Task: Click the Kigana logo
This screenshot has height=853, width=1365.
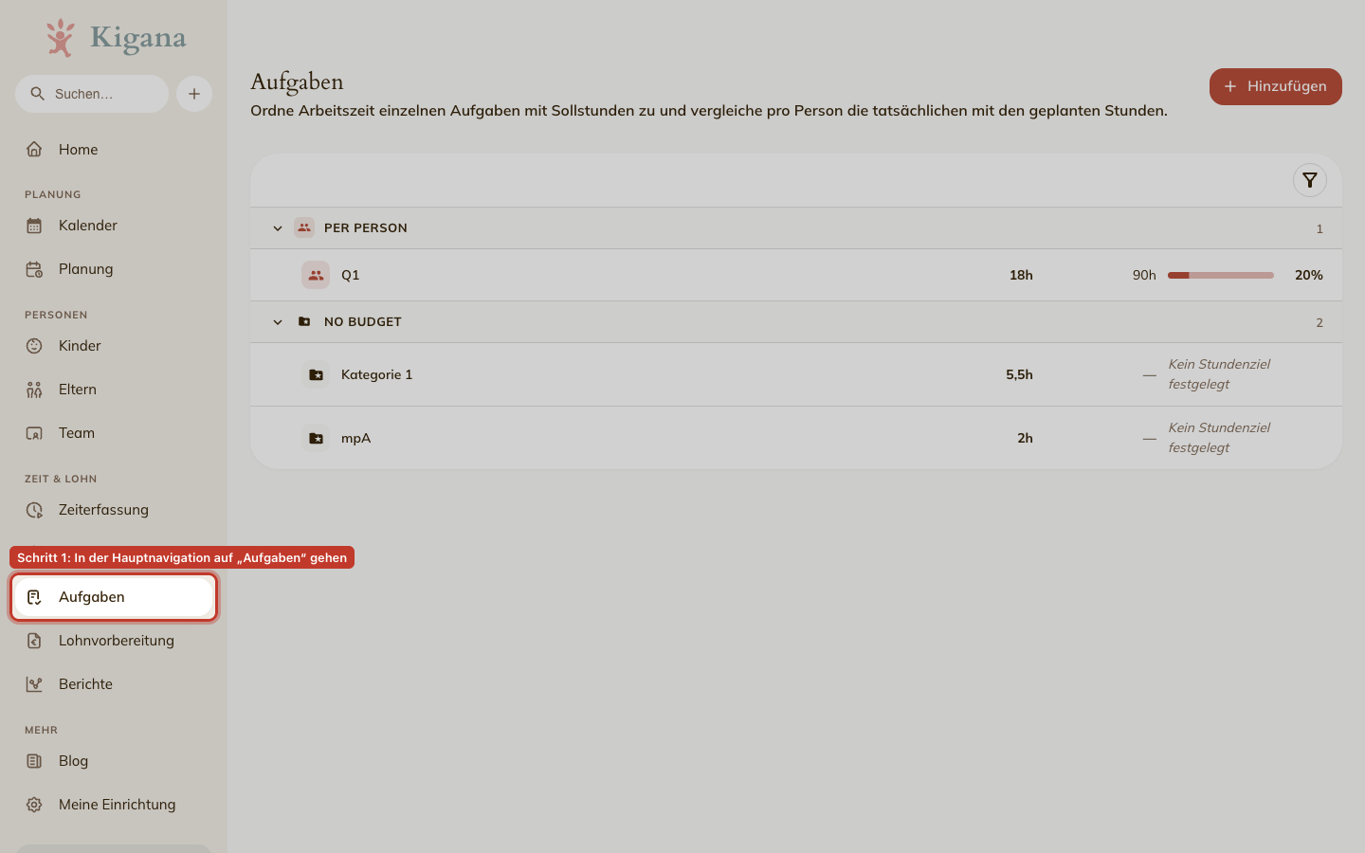Action: pos(116,38)
